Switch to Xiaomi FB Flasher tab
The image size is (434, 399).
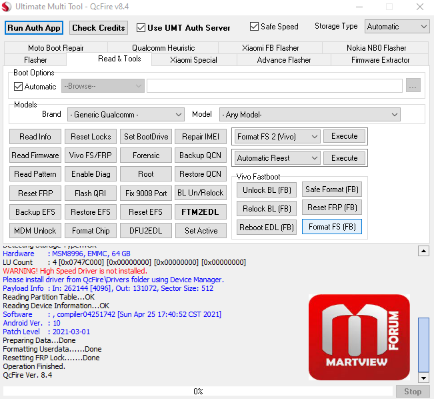(x=271, y=47)
